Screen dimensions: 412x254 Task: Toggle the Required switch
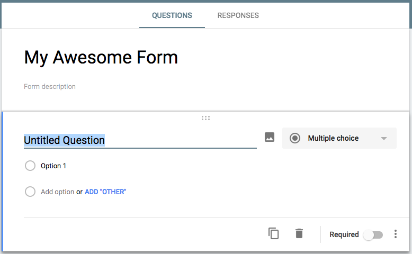(373, 235)
